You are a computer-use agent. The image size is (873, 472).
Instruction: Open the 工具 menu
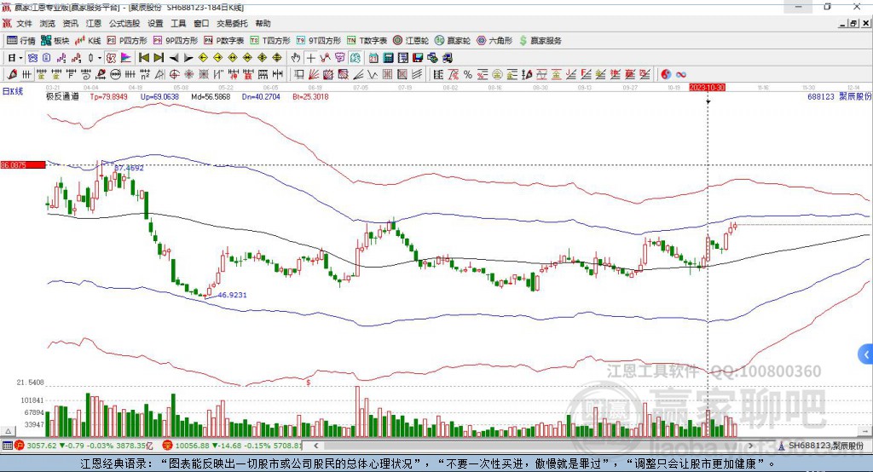point(178,23)
